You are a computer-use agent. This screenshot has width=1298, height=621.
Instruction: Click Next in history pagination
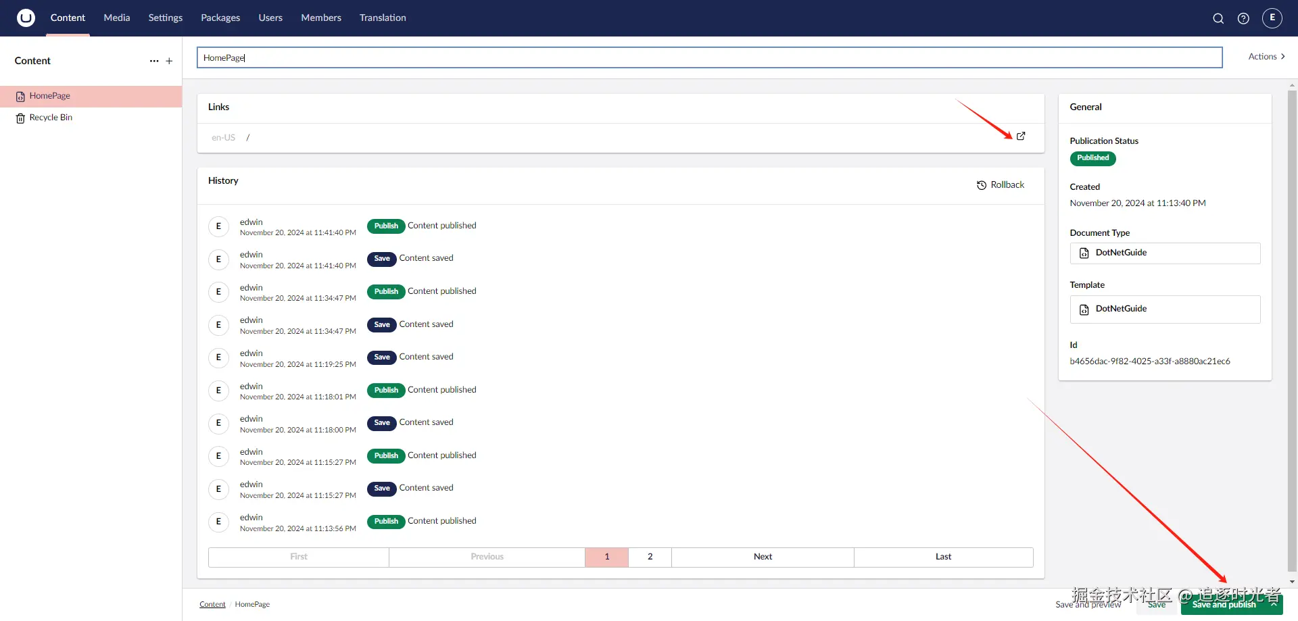763,557
